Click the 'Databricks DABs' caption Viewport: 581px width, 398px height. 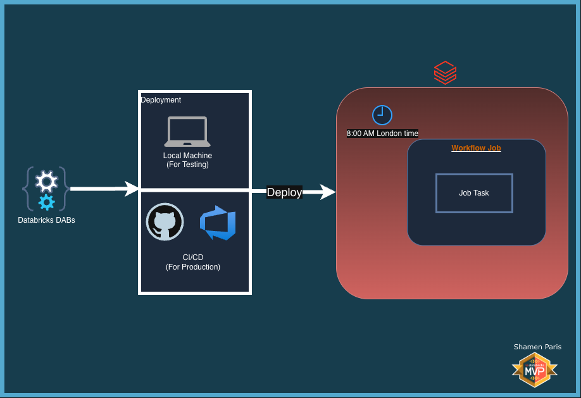46,220
